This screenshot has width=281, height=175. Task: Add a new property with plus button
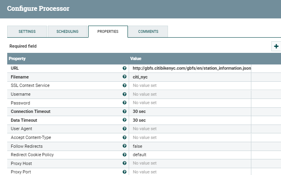click(x=276, y=46)
